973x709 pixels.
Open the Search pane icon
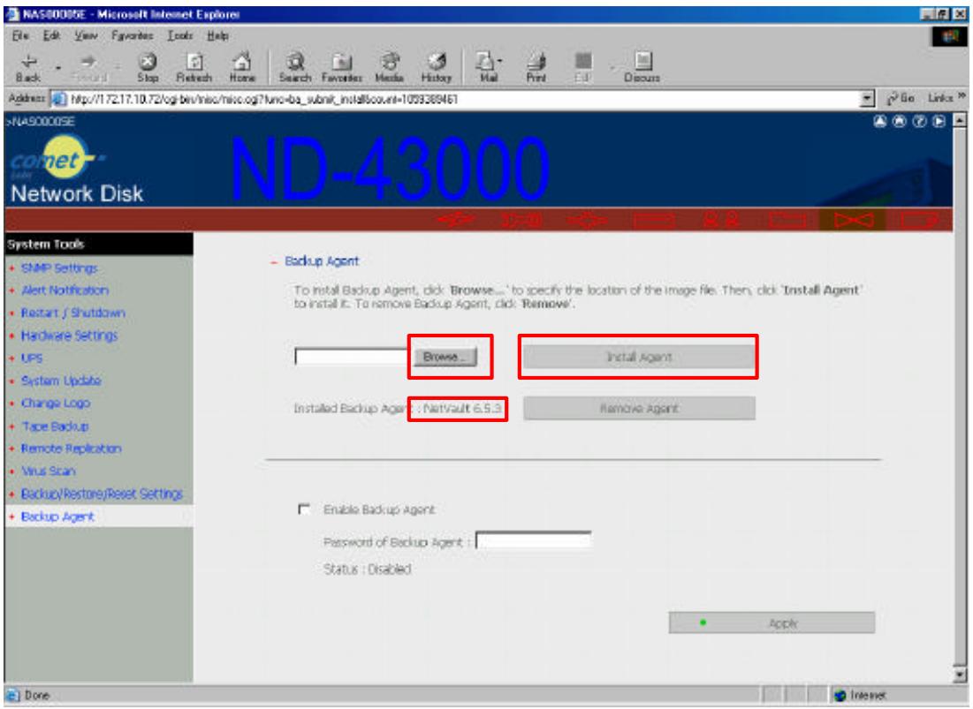[295, 67]
